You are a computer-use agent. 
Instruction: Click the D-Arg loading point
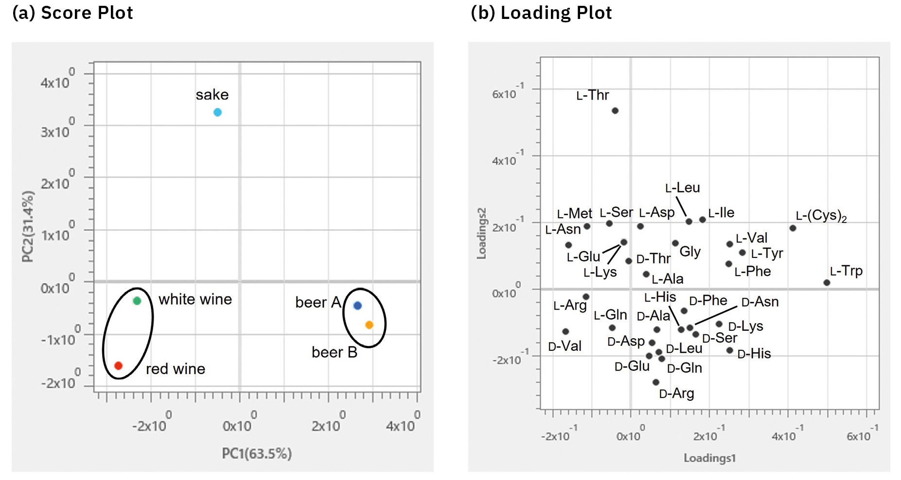655,382
